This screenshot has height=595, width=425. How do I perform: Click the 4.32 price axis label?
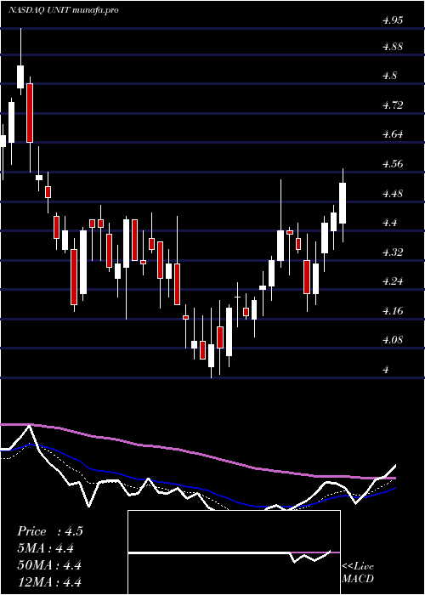tap(393, 252)
